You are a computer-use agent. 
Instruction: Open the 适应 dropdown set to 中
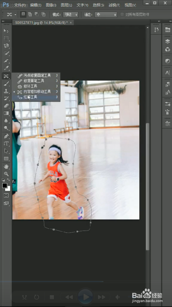[x=106, y=14]
